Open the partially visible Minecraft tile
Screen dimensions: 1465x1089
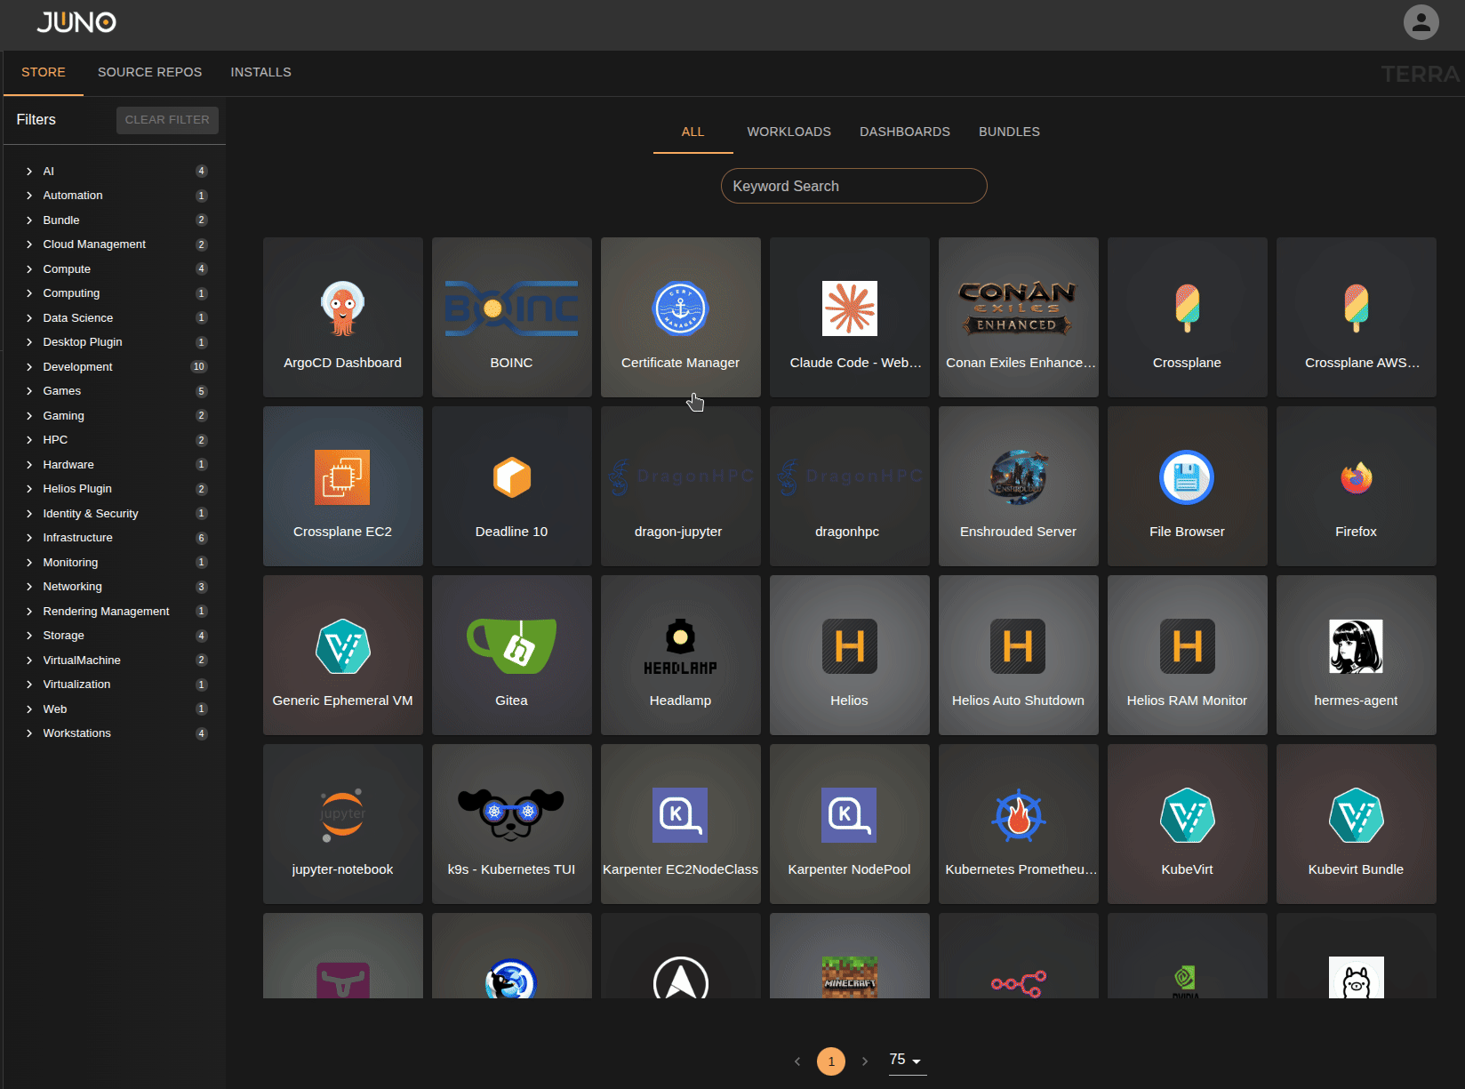click(849, 956)
